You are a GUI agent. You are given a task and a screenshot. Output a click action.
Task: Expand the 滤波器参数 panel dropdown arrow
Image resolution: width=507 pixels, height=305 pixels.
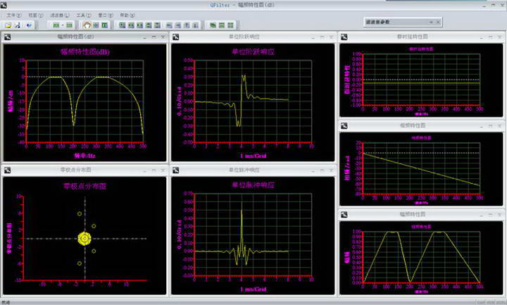[x=430, y=23]
